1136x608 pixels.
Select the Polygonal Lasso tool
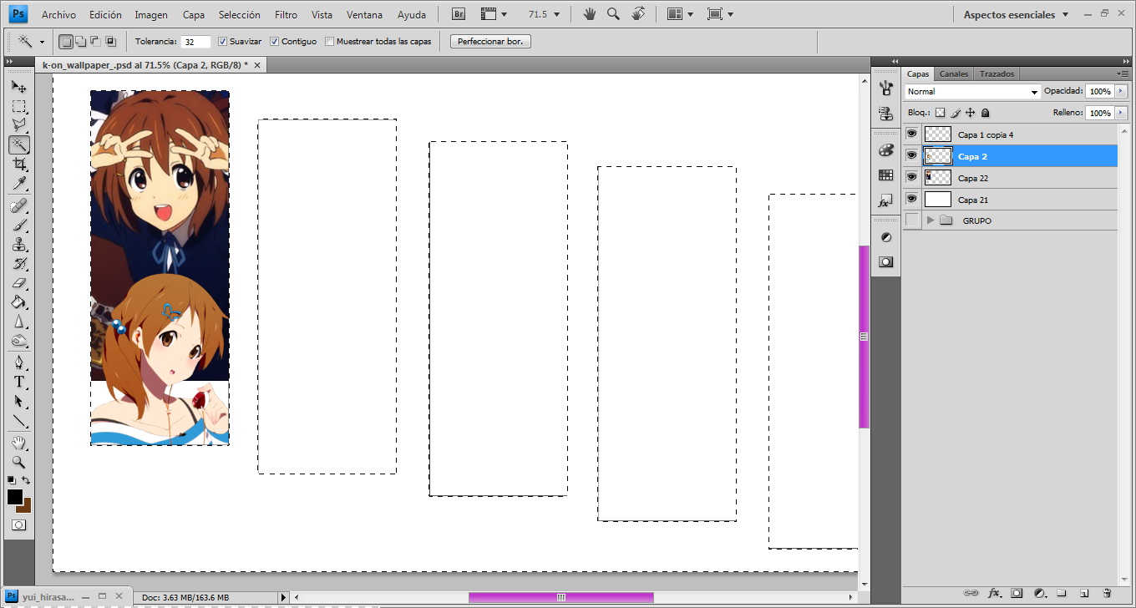(18, 125)
